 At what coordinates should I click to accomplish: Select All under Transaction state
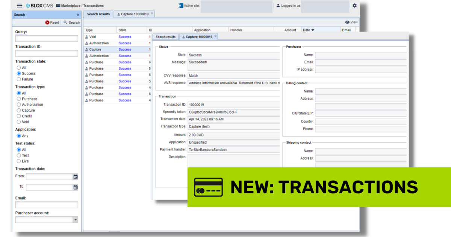[19, 68]
